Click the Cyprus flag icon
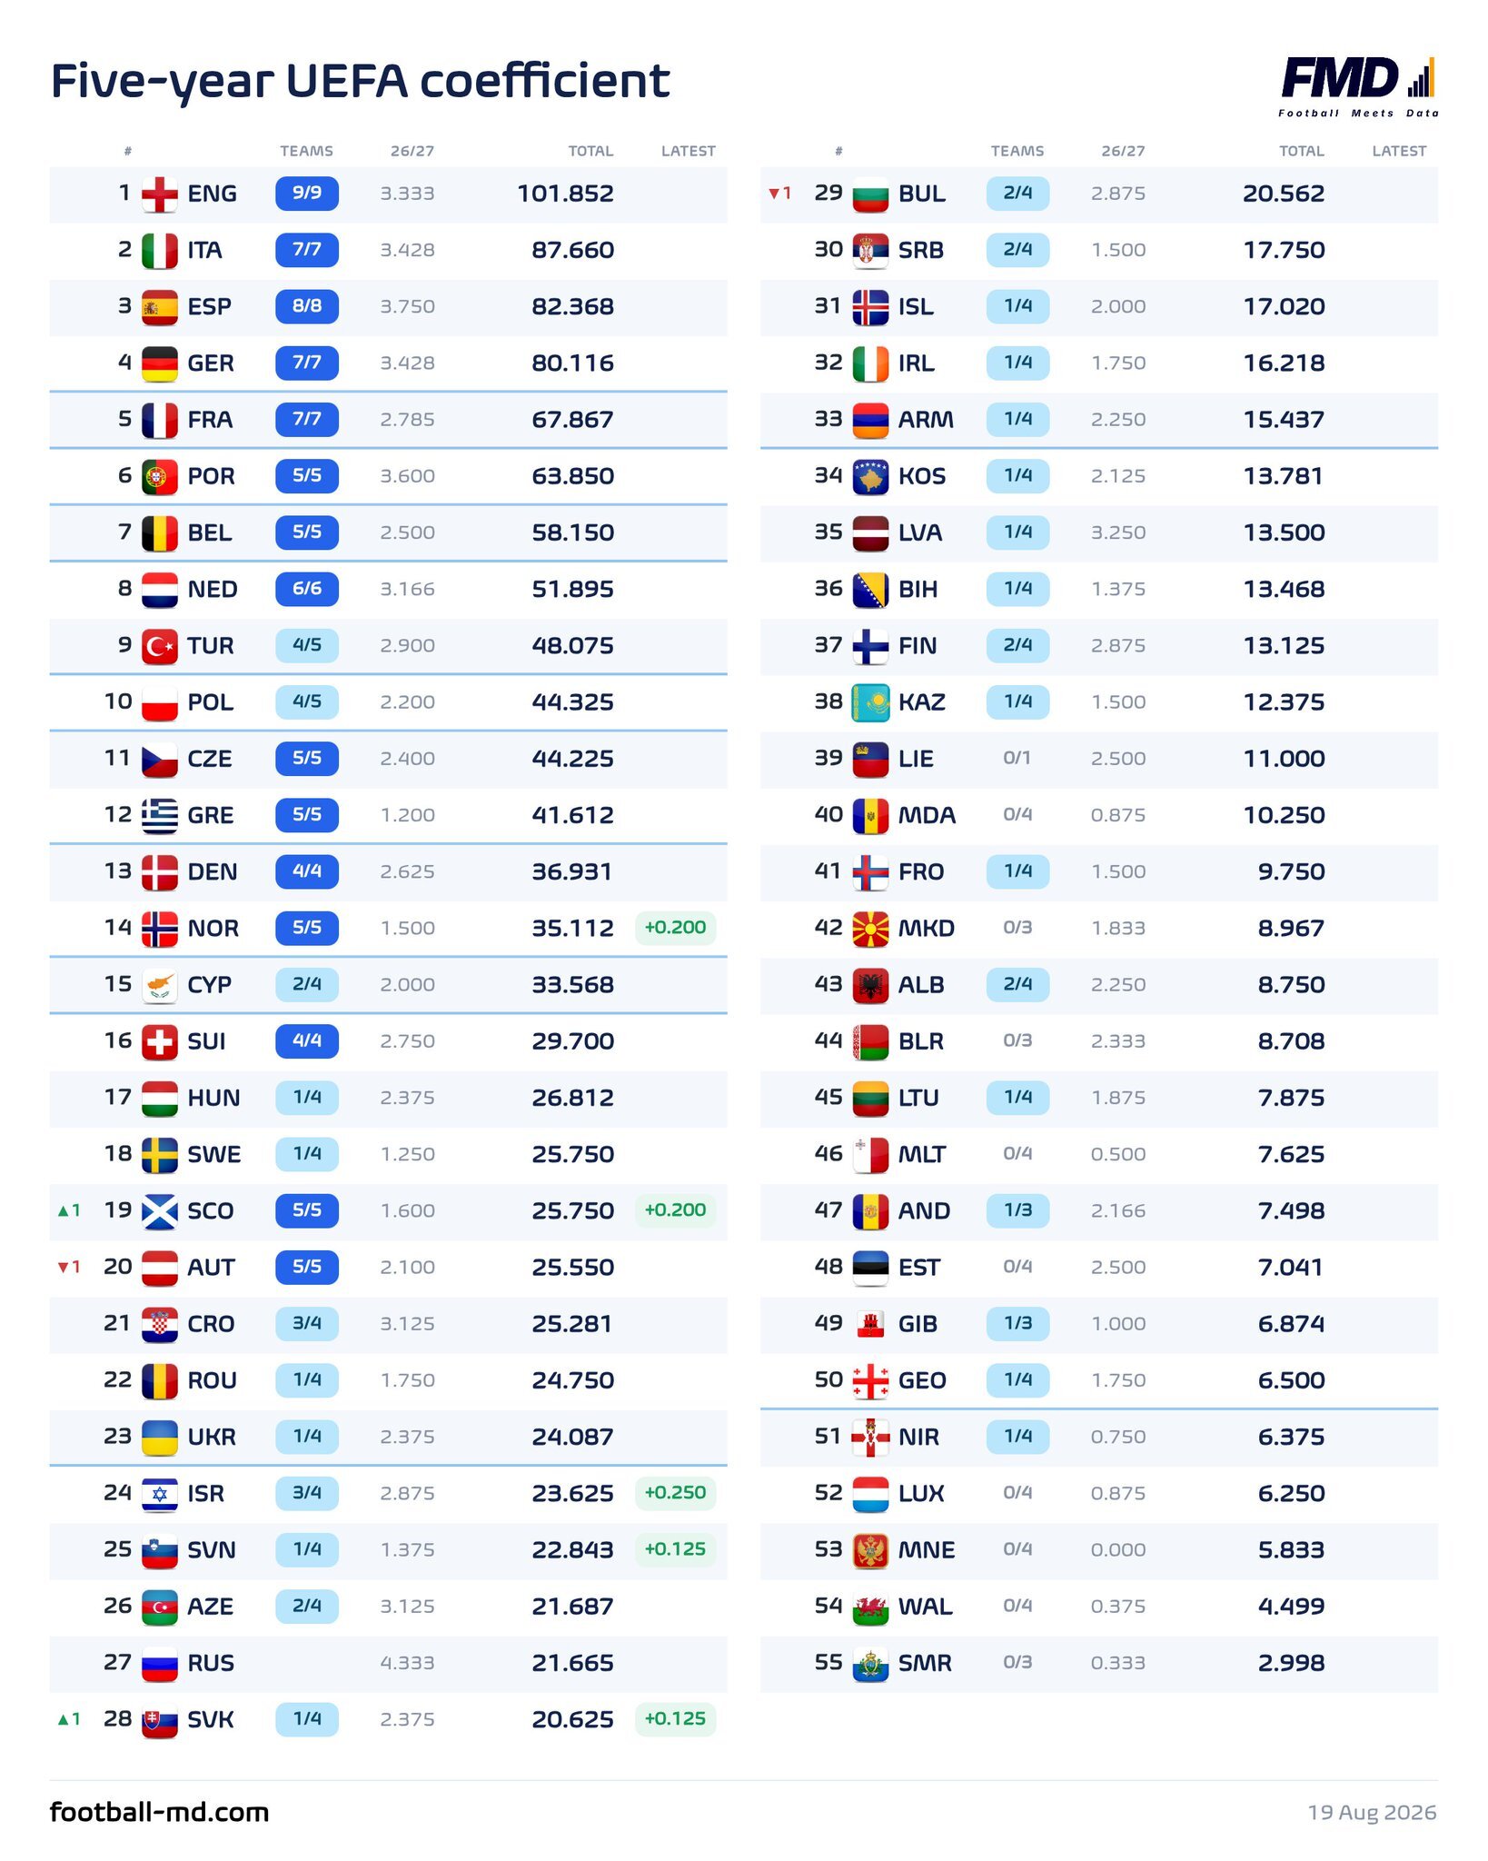Screen dimensions: 1488x1861 coord(160,985)
